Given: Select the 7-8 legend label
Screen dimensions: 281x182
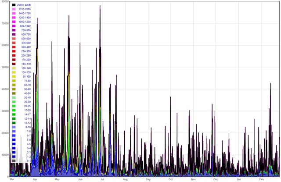Looking at the screenshot, I should (29, 132).
